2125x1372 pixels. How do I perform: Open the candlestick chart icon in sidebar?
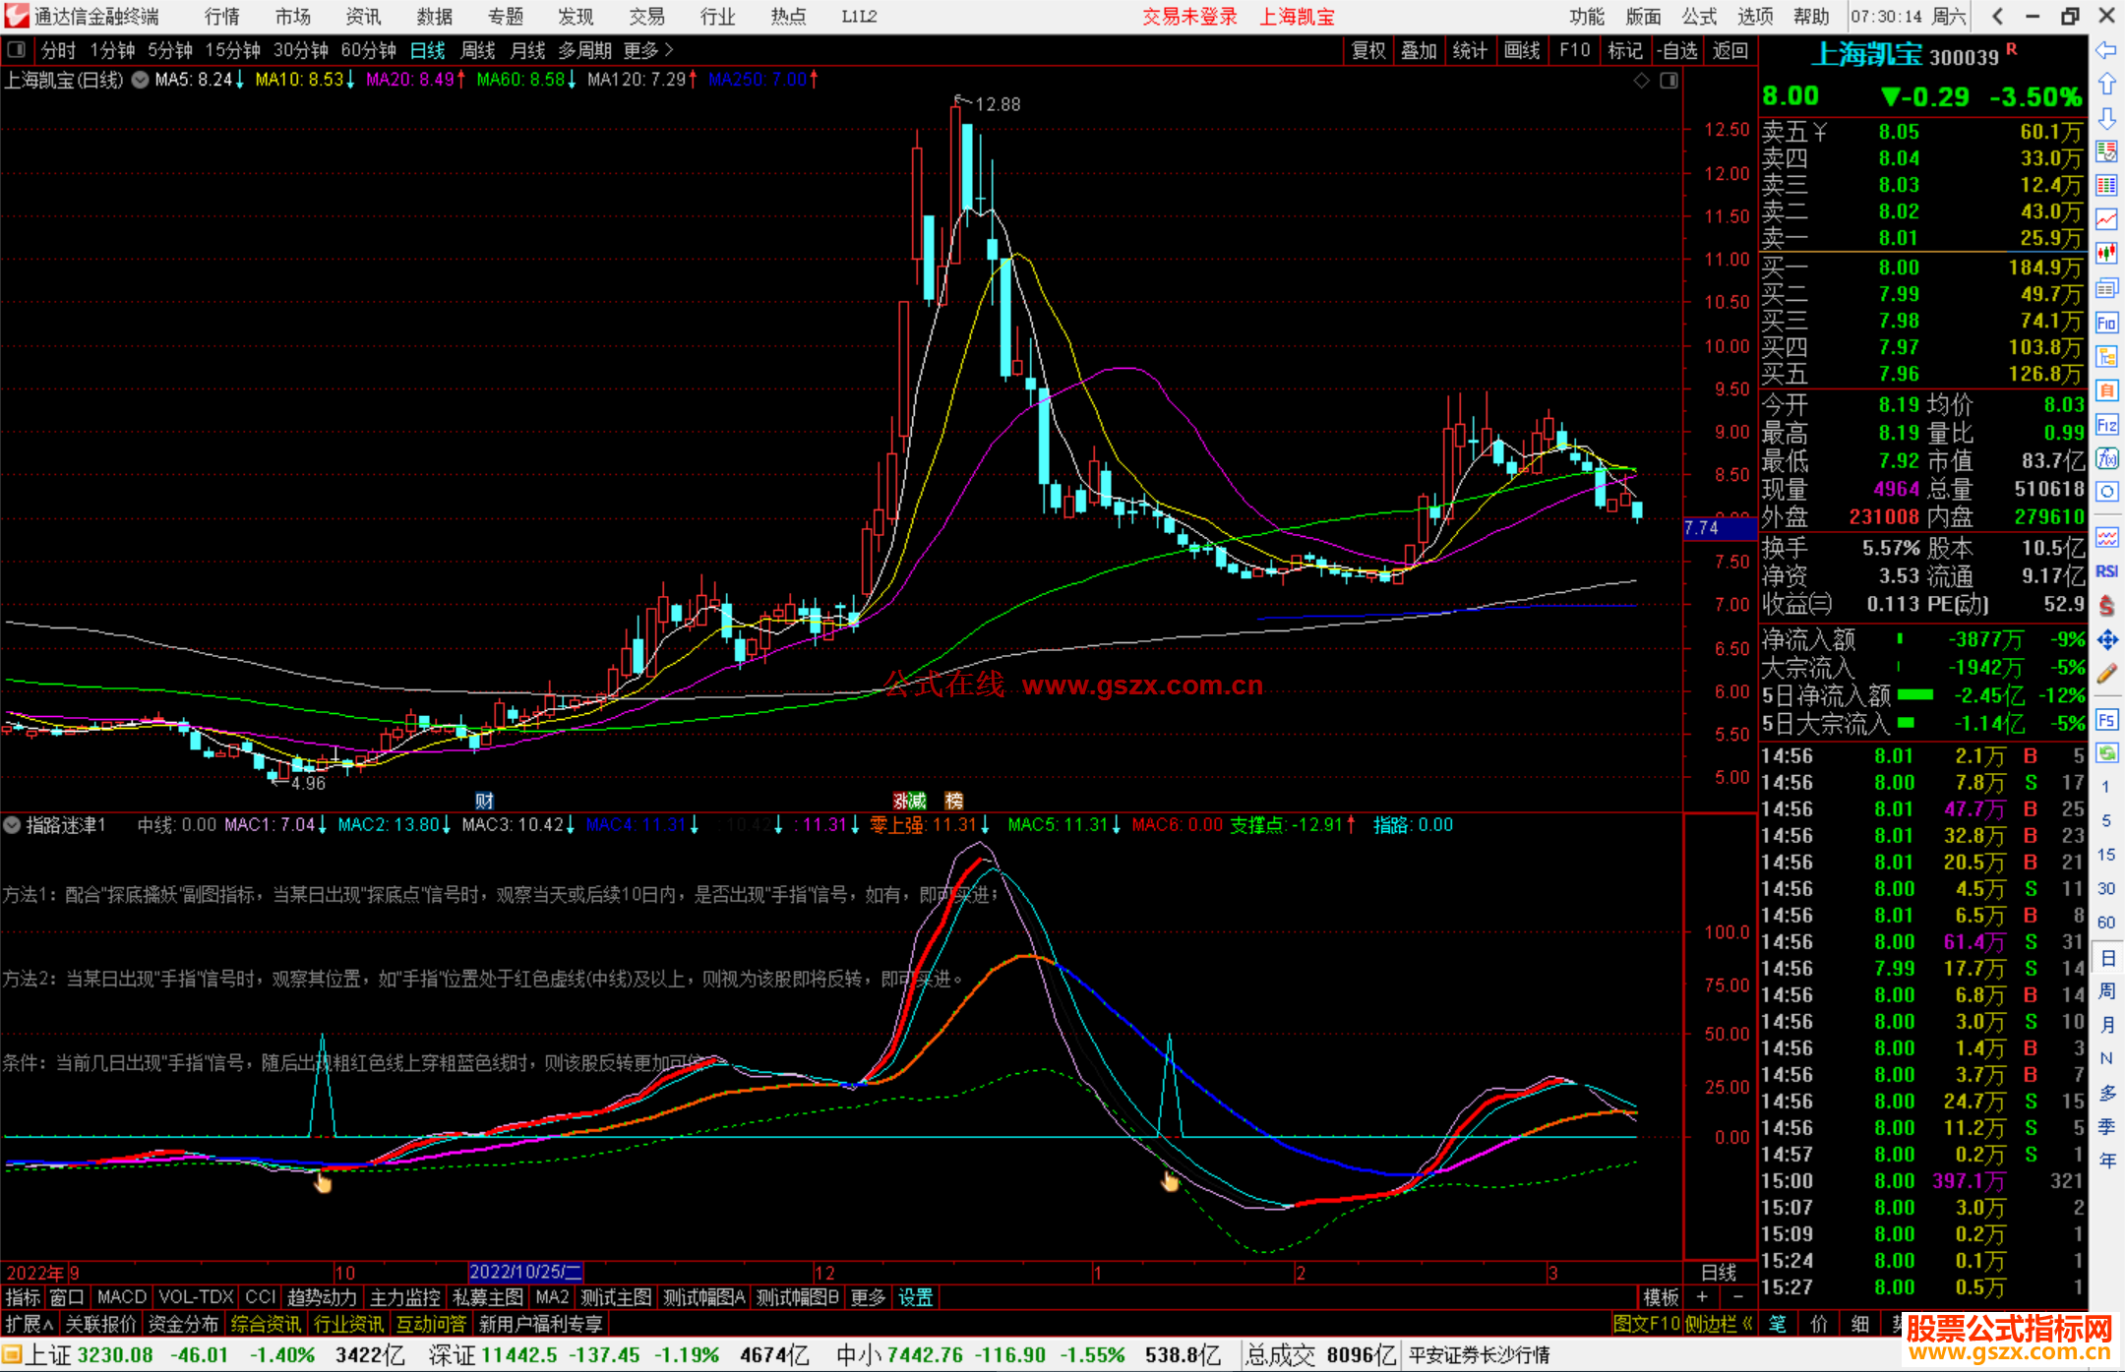tap(2106, 254)
